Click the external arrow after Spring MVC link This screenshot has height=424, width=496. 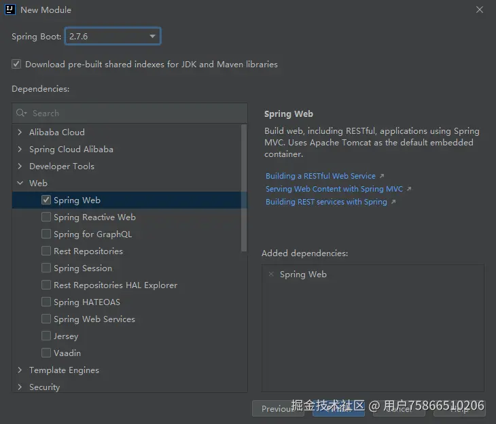click(409, 189)
